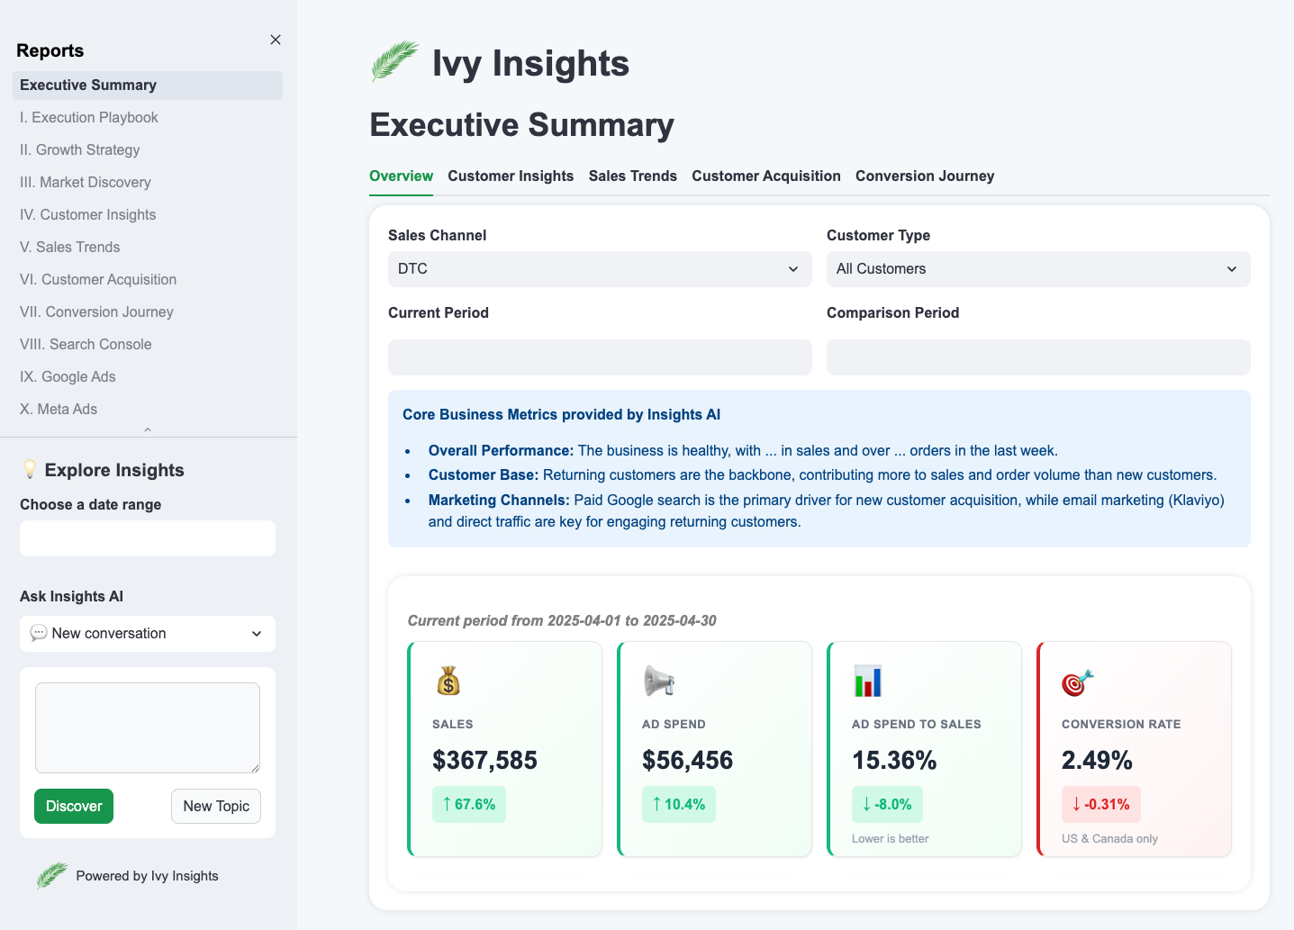Expand the New conversation dropdown
Viewport: 1294px width, 930px height.
coord(148,634)
